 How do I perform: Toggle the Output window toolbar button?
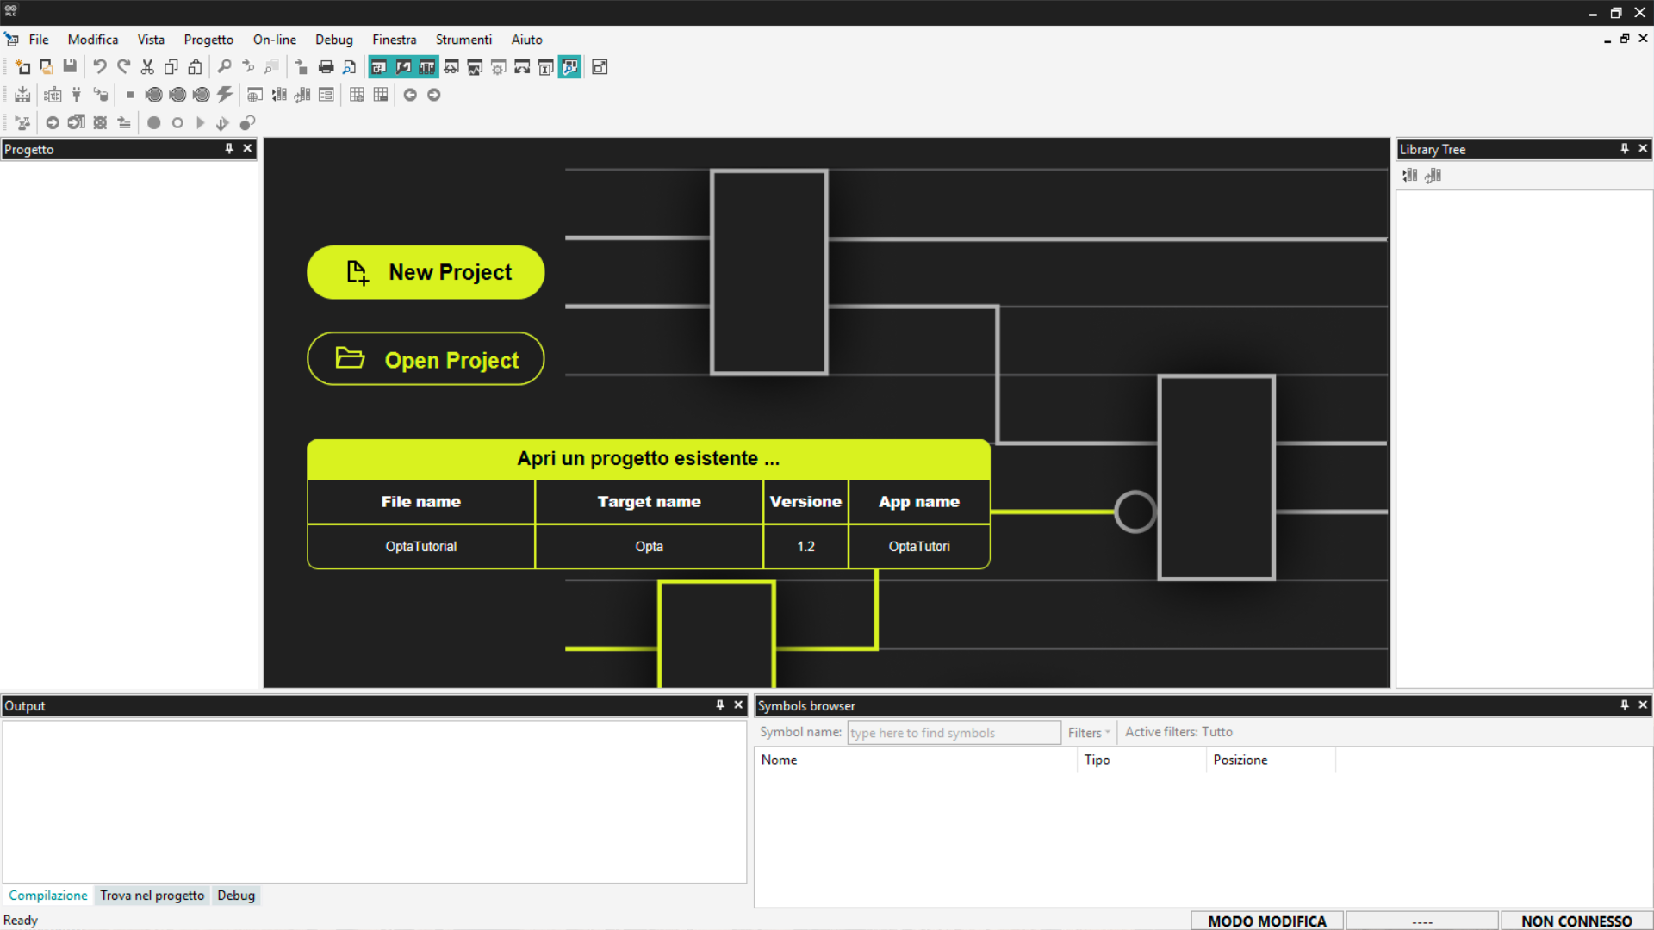coord(403,67)
